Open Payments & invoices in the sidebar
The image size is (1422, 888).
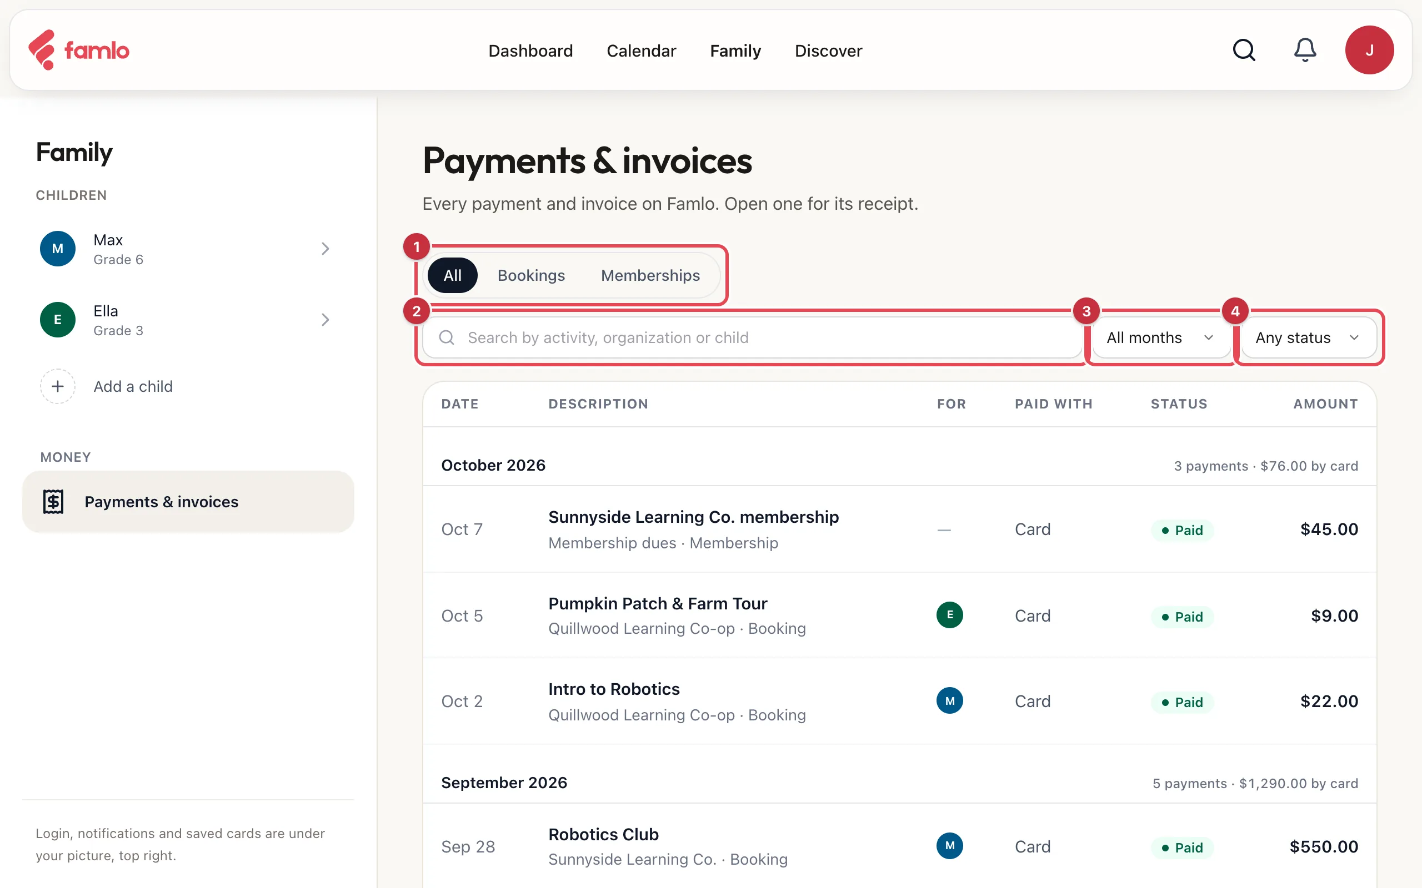(188, 502)
